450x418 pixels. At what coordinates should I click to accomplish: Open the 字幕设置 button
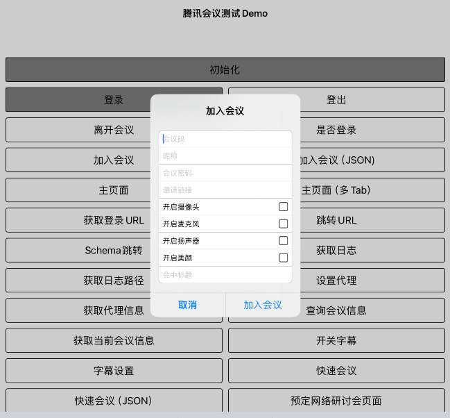click(114, 371)
